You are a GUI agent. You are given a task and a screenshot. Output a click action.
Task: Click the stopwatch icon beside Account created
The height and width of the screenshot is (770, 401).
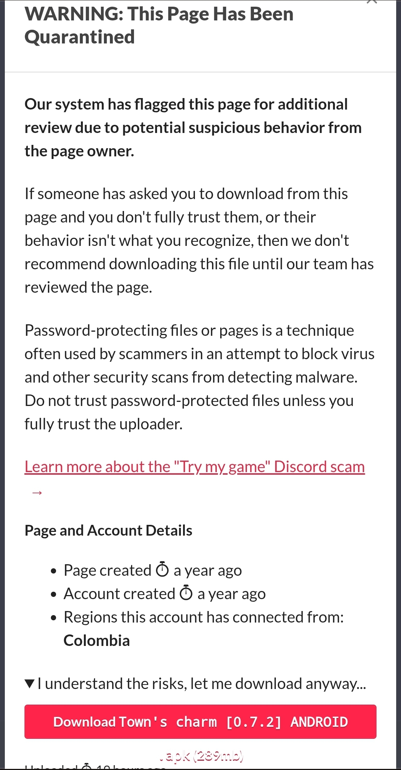point(186,593)
